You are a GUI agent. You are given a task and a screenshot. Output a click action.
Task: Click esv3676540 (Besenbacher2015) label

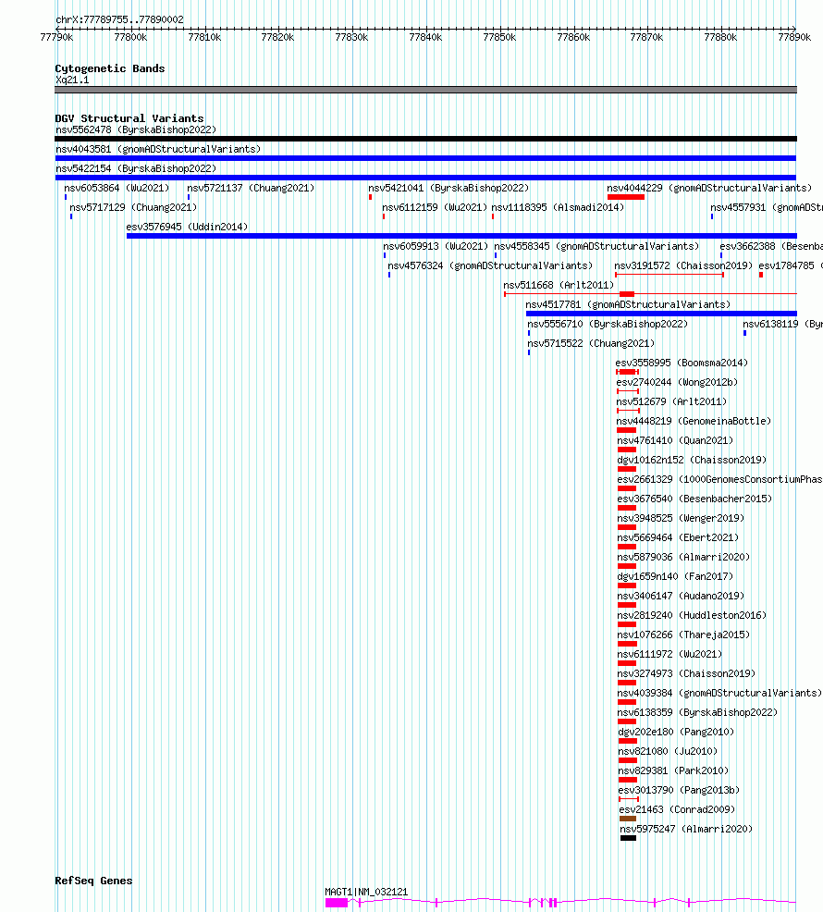pos(694,499)
